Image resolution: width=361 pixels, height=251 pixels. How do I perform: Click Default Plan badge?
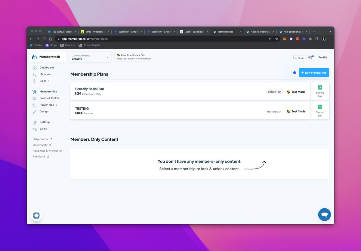[x=275, y=92]
